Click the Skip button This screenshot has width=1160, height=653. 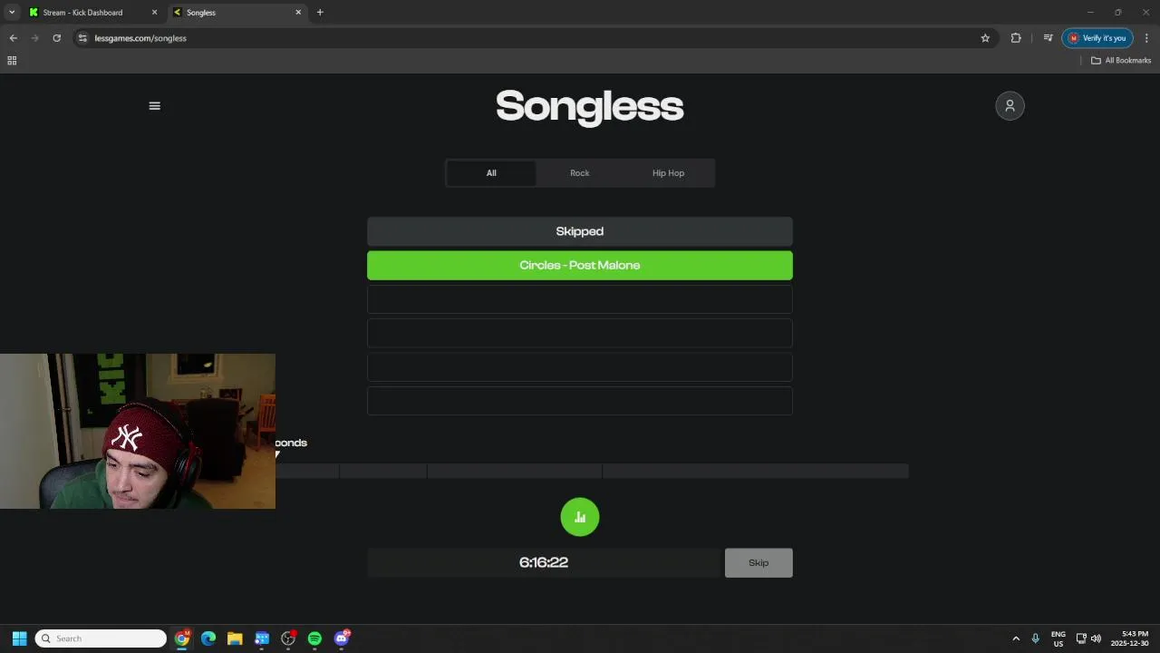click(x=759, y=563)
